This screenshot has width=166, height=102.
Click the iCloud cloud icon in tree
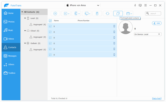[x=28, y=31]
